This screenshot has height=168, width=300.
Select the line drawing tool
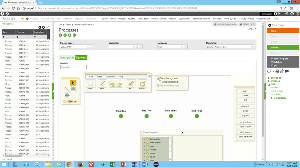tap(67, 89)
